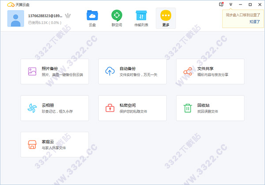Click the 同步盘入口移到这里了 tooltip text
The height and width of the screenshot is (185, 265).
(243, 15)
